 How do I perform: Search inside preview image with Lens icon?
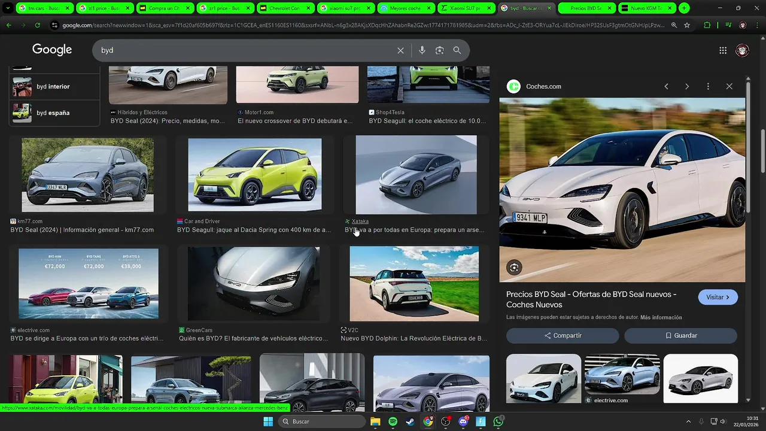(514, 267)
